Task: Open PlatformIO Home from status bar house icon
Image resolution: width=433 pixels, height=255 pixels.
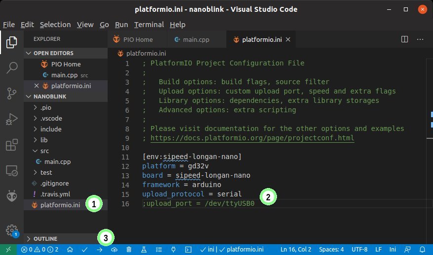Action: [x=70, y=250]
